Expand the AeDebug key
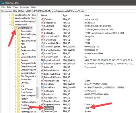This screenshot has width=136, height=113. pyautogui.click(x=15, y=37)
